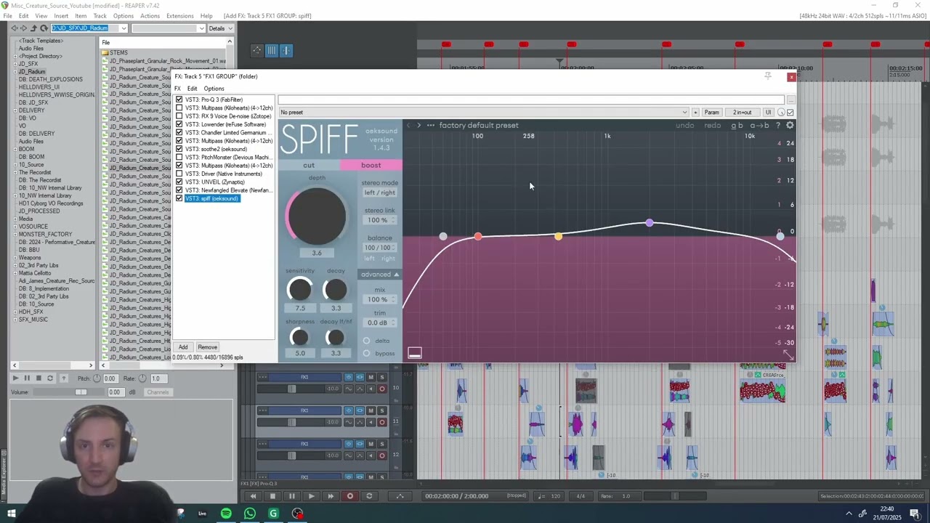The image size is (930, 523).
Task: Open stereo mode left / right selector
Action: pos(380,192)
